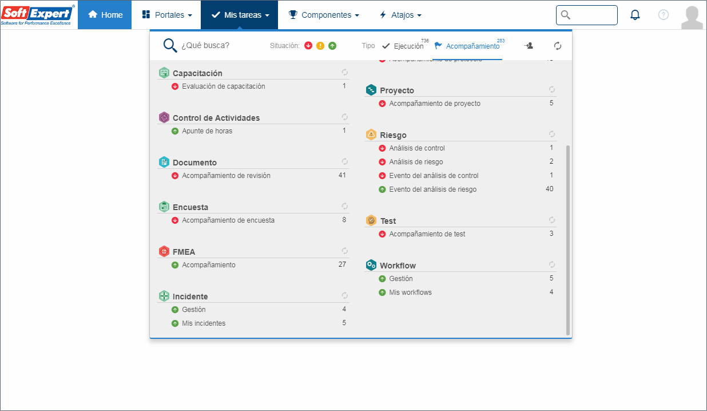Open the Componentes dropdown menu

click(324, 15)
